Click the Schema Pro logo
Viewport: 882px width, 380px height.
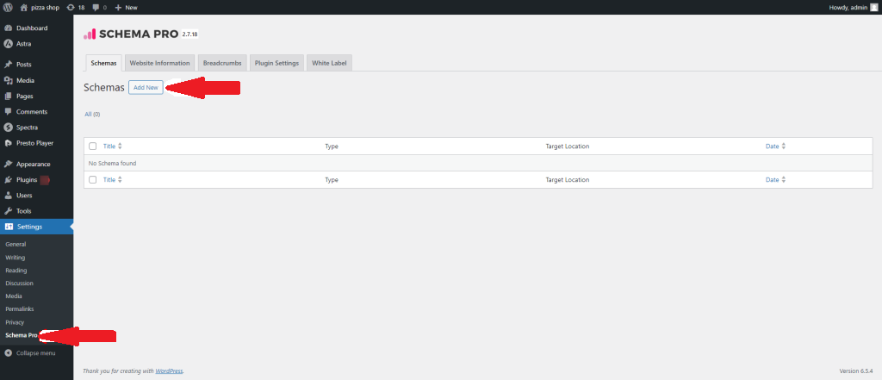pos(131,34)
